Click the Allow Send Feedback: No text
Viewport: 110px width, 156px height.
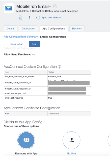pos(19,54)
